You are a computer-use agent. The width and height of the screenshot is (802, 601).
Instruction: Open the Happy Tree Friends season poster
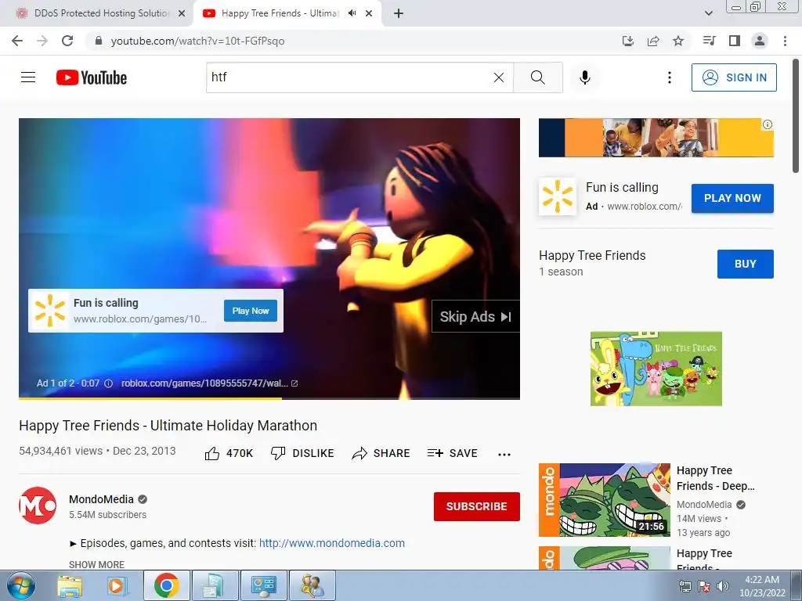coord(656,369)
